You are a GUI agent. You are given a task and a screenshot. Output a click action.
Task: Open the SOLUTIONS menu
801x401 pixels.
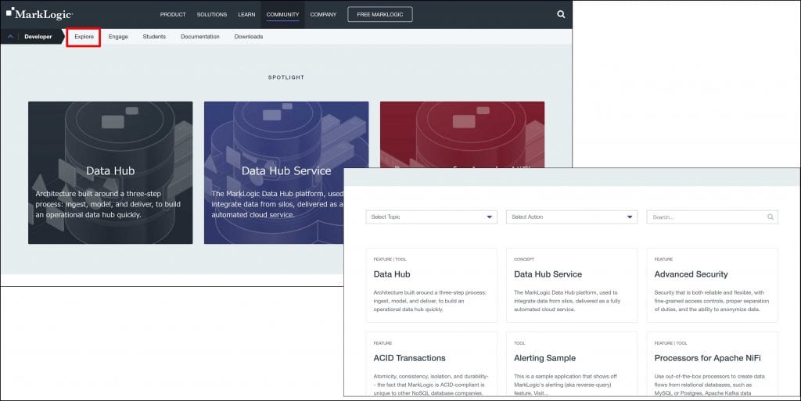[x=212, y=14]
